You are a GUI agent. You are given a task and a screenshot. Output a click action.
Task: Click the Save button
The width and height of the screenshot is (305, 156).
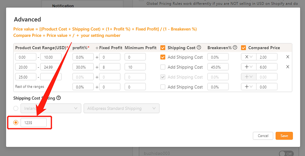point(284,136)
